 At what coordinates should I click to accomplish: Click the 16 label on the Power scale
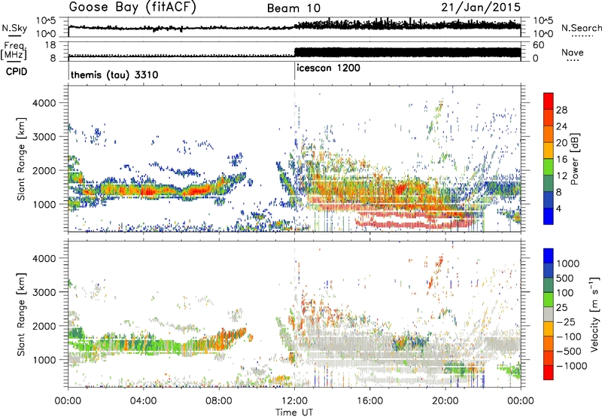pyautogui.click(x=561, y=160)
